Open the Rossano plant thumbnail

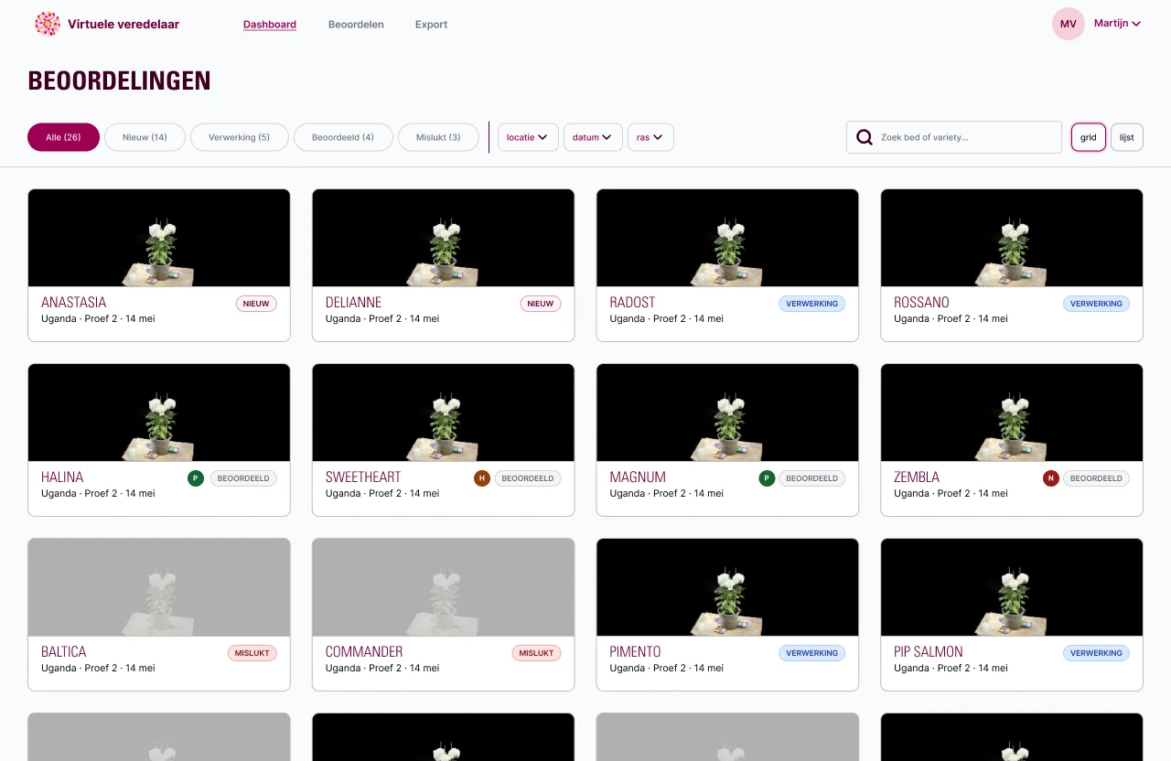click(x=1012, y=238)
